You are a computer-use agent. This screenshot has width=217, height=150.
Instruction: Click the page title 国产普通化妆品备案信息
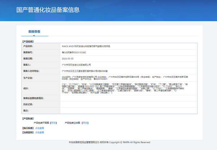pos(48,10)
